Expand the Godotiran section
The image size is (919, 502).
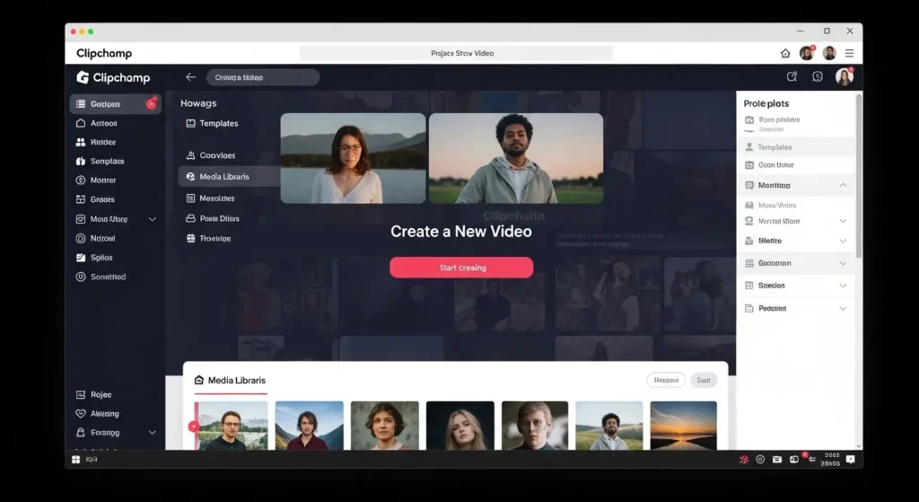[843, 263]
